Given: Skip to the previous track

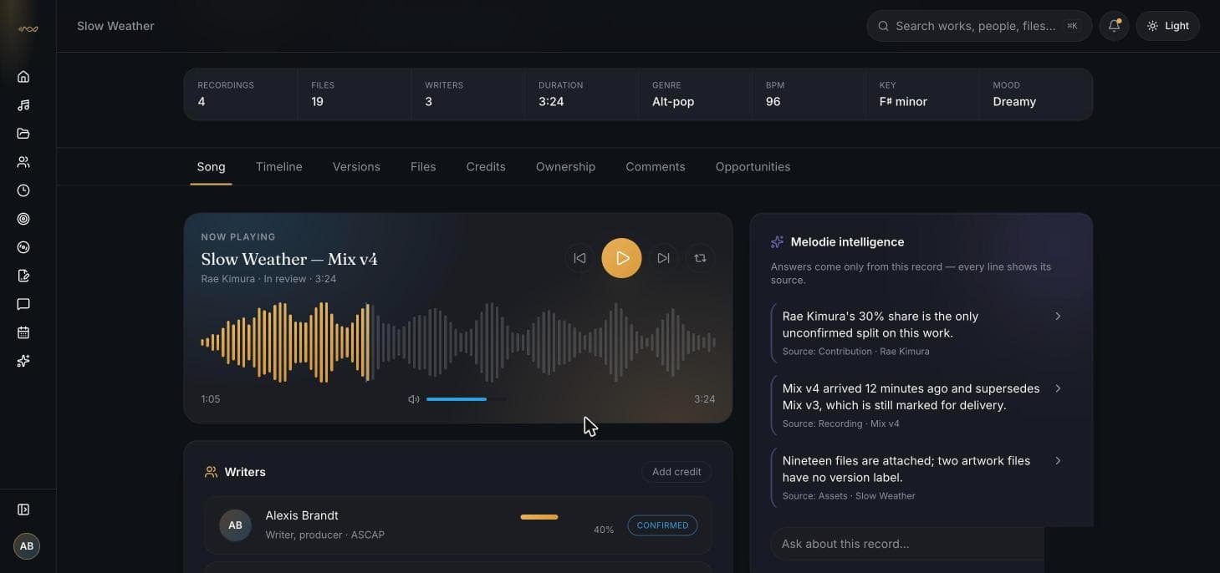Looking at the screenshot, I should (x=579, y=258).
